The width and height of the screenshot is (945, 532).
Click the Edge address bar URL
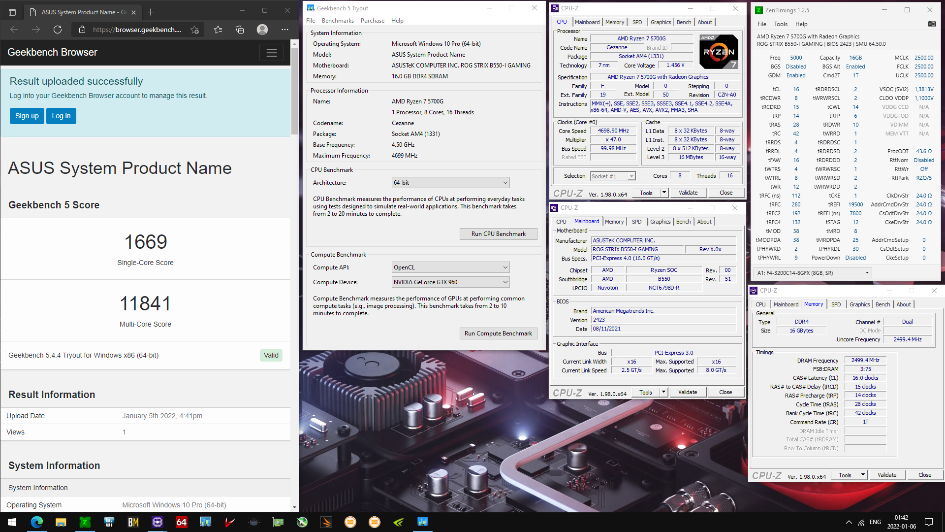137,30
